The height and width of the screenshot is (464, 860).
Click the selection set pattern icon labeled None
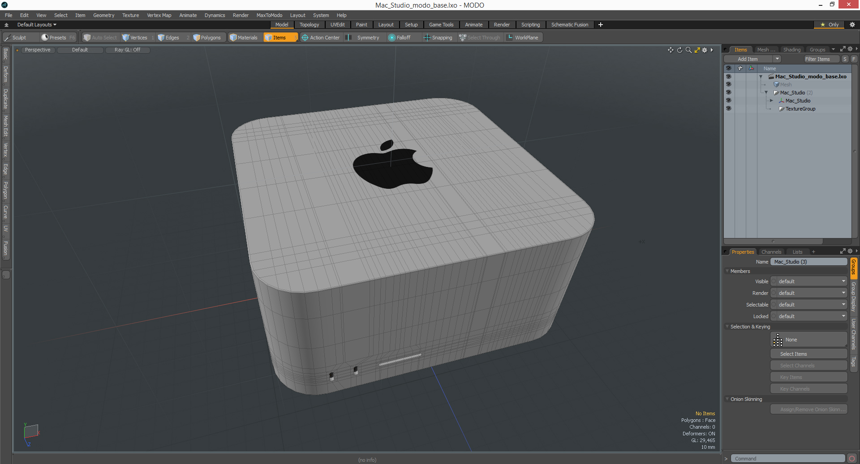[778, 340]
